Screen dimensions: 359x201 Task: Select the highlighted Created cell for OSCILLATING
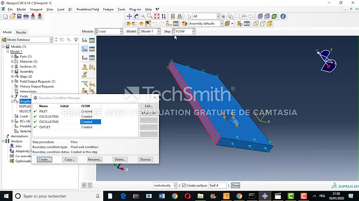click(x=91, y=122)
